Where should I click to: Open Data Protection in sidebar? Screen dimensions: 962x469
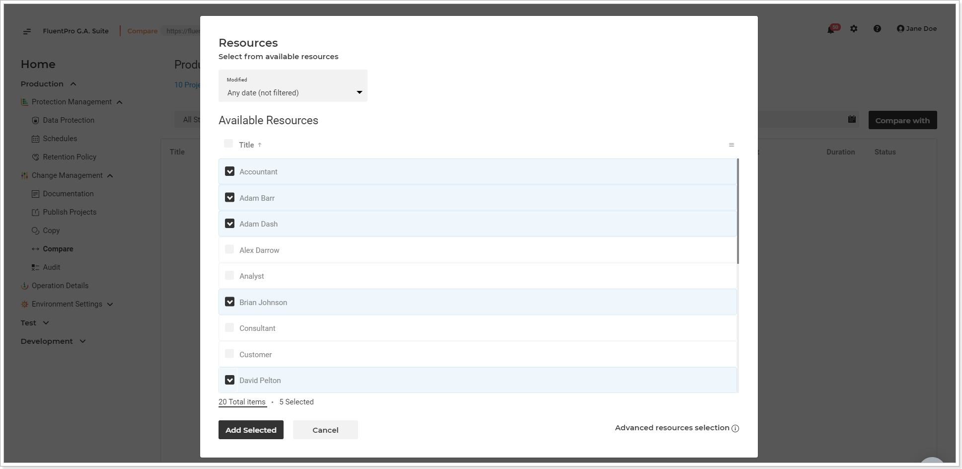pyautogui.click(x=69, y=120)
